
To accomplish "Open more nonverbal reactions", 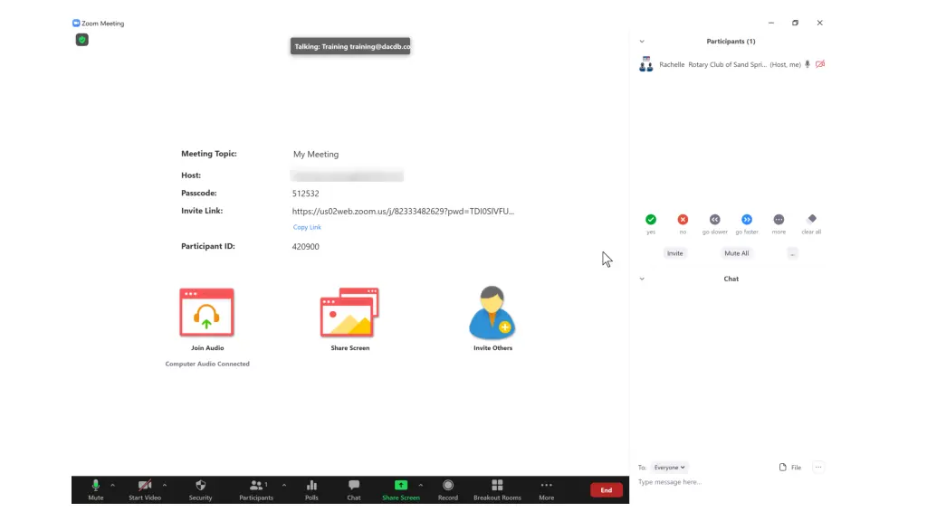I will 779,219.
